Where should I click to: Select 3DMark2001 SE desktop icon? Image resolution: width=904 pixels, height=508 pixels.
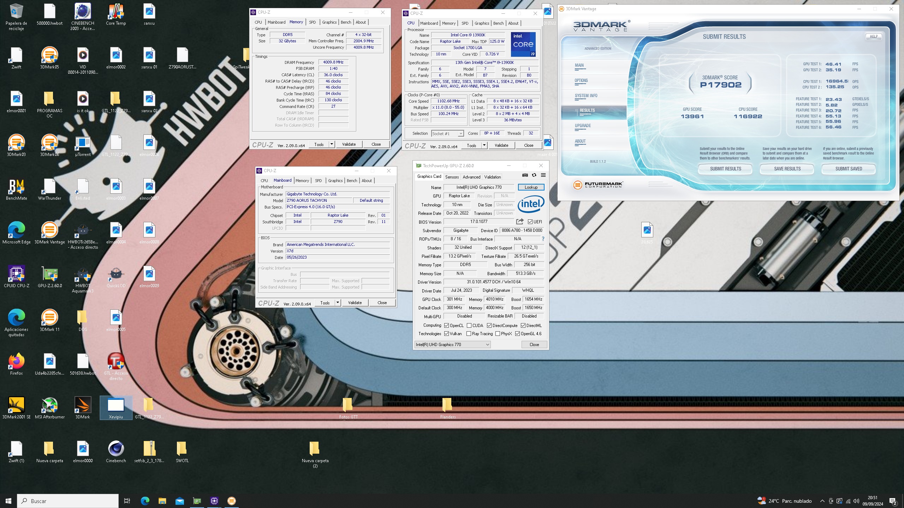click(x=16, y=408)
